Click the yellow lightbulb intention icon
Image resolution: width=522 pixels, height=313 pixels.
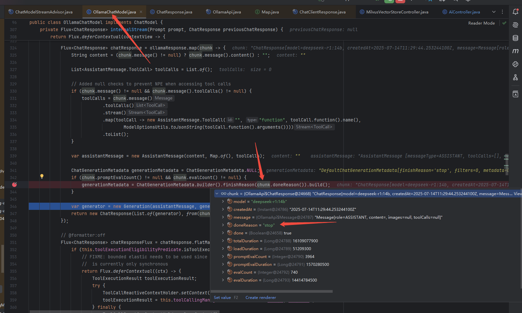[x=42, y=176]
